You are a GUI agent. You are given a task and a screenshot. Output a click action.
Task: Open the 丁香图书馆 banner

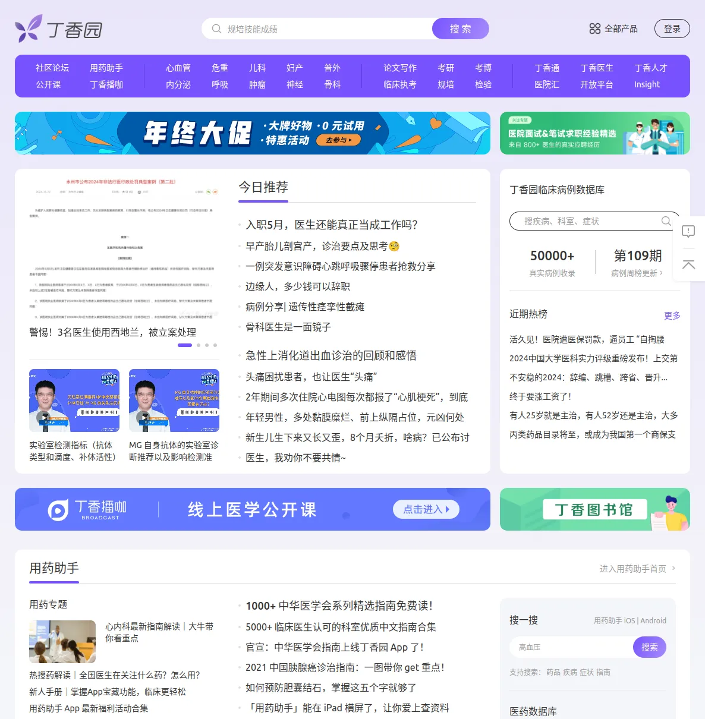pyautogui.click(x=595, y=509)
